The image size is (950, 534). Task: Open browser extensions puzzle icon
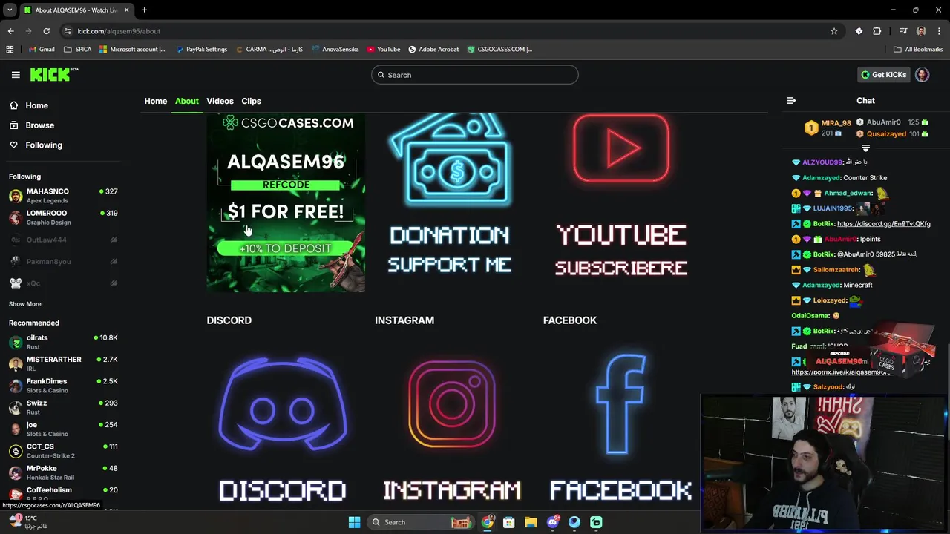877,31
